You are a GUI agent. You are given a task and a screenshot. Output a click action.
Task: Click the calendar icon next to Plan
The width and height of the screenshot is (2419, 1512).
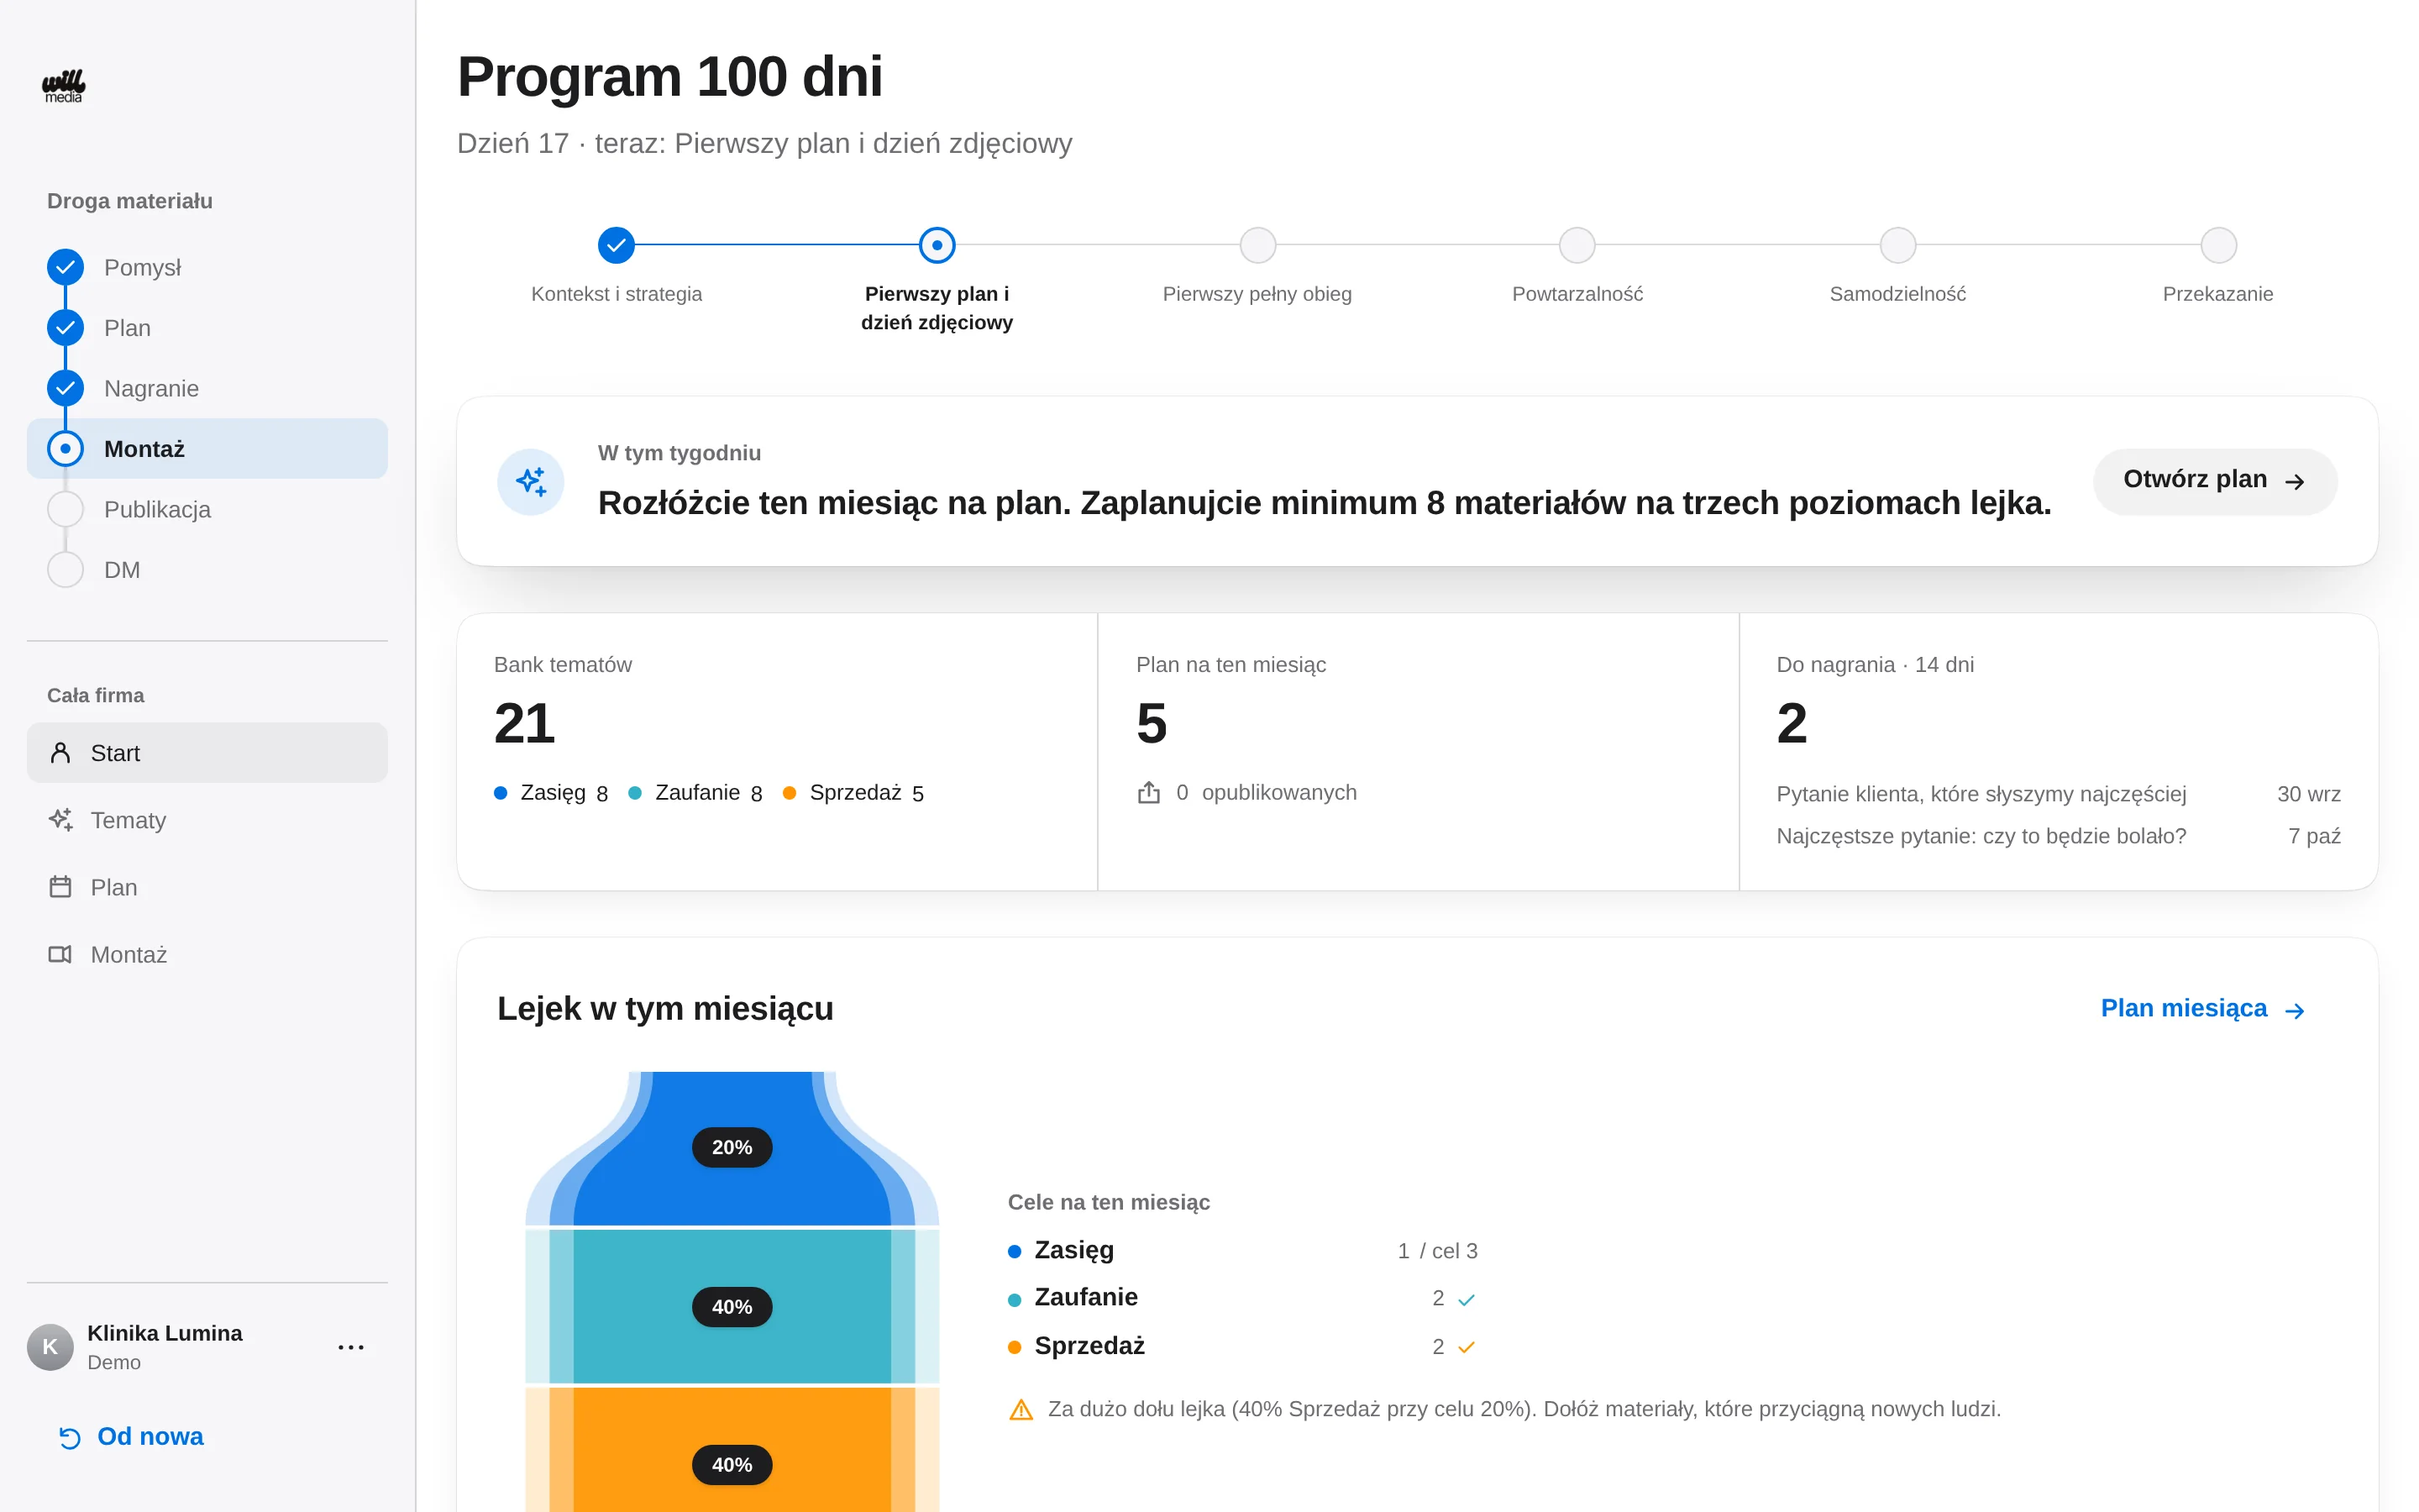pyautogui.click(x=60, y=887)
